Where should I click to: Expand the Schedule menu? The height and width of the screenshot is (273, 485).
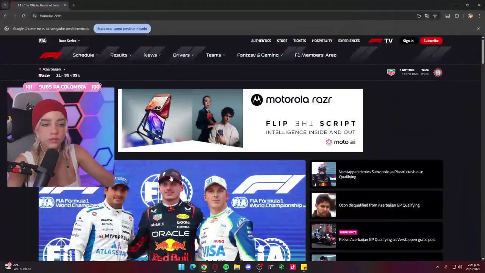(85, 55)
